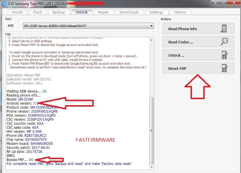Maximize the Z3X Samsung Tool window
The width and height of the screenshot is (241, 173).
pyautogui.click(x=223, y=3)
